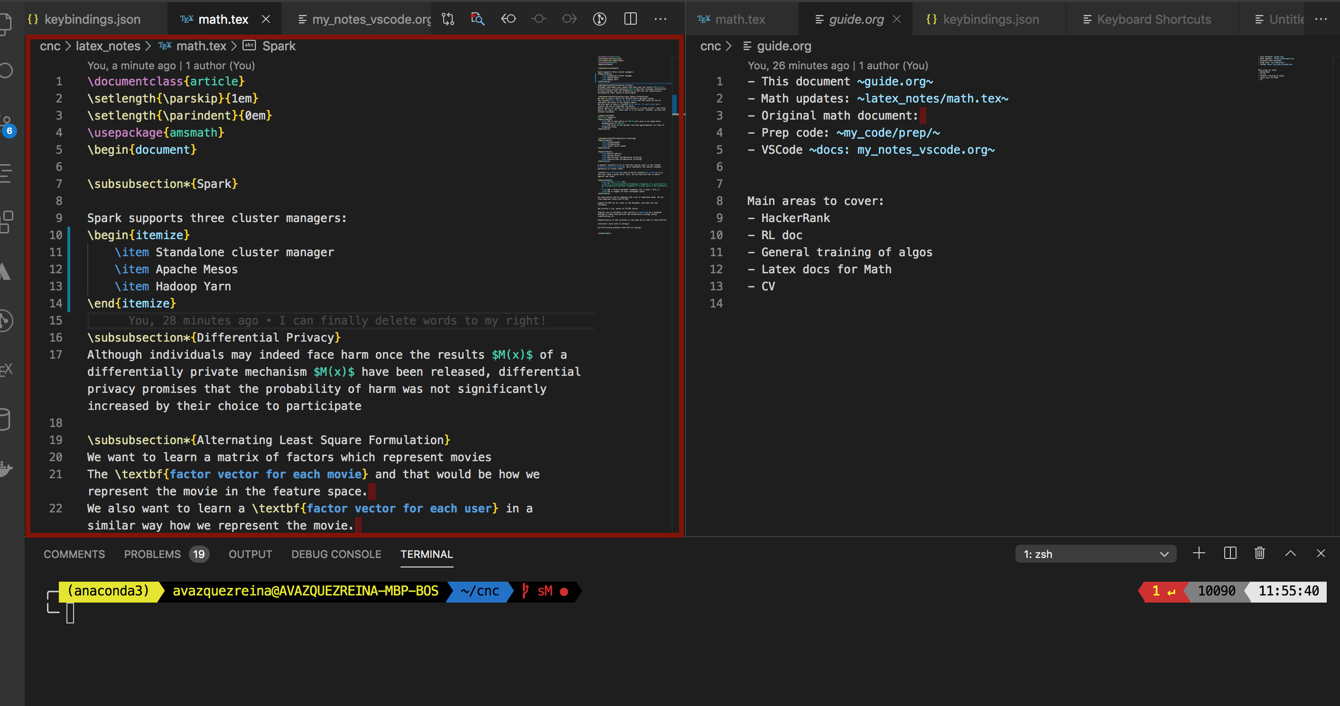Open the GitLens commit graph icon in the toolbar
Viewport: 1340px width, 706px height.
599,19
